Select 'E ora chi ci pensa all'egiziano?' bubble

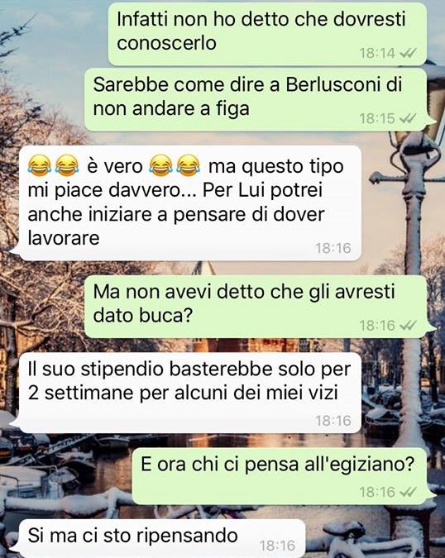[x=280, y=476]
